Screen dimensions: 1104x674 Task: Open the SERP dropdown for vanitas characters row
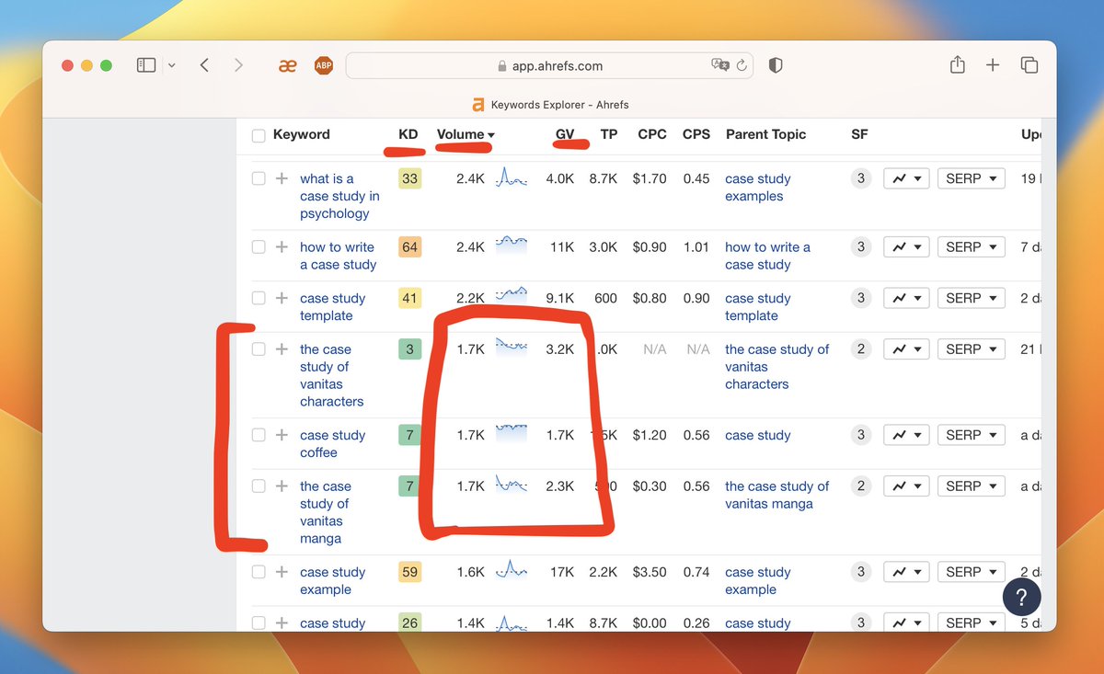click(972, 349)
